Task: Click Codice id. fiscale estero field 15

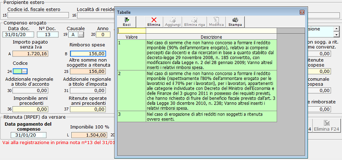Action: pyautogui.click(x=38, y=15)
